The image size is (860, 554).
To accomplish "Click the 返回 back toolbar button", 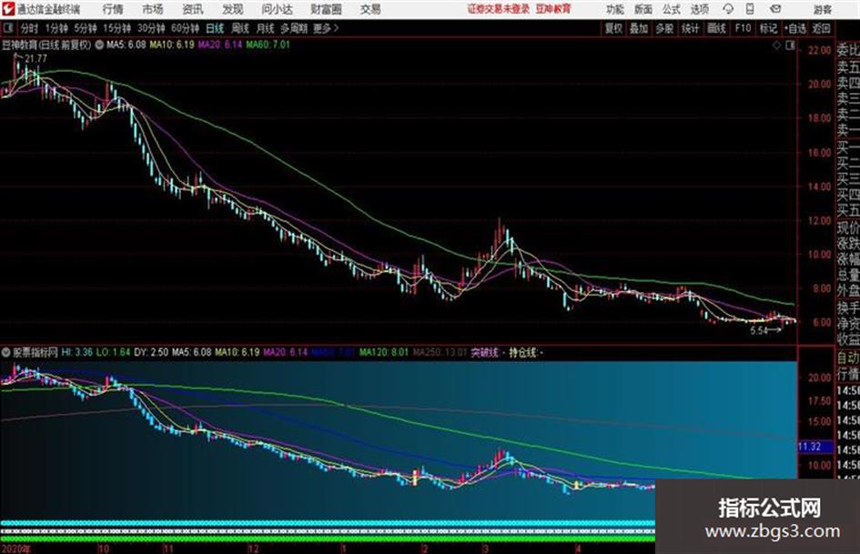I will (822, 28).
